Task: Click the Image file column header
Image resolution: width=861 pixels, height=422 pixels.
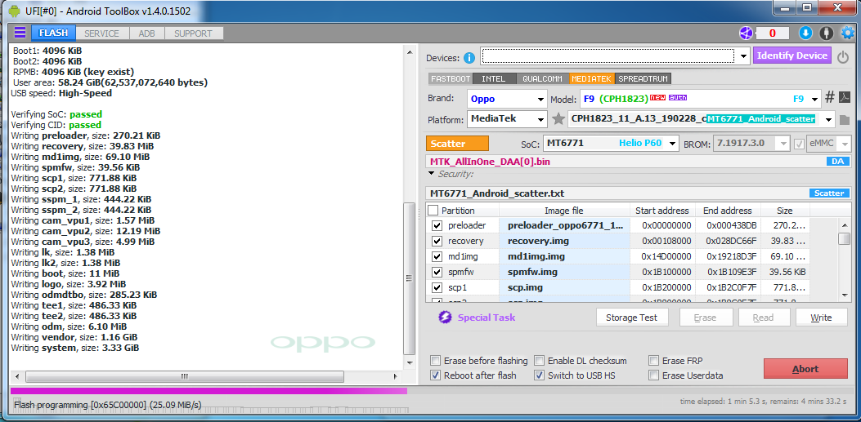Action: tap(564, 211)
